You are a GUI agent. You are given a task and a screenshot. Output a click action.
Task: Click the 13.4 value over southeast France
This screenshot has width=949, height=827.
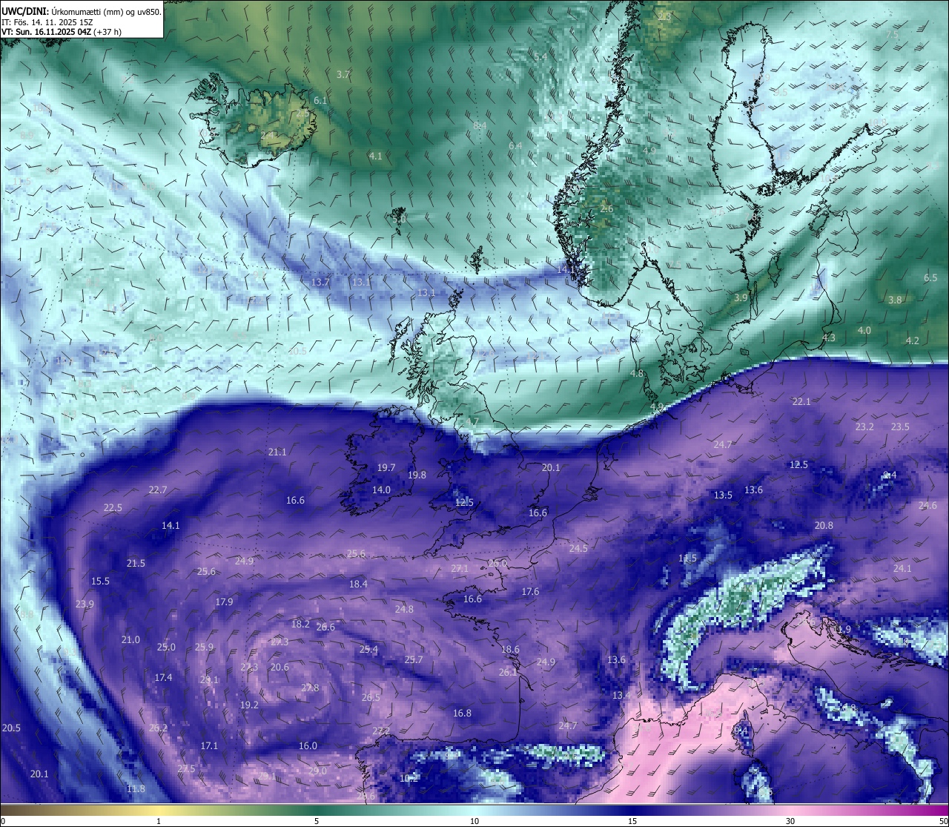click(x=621, y=696)
